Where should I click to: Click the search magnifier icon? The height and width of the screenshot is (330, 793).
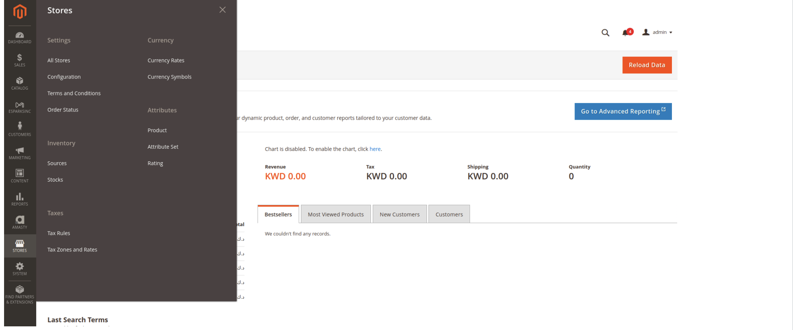pos(605,33)
